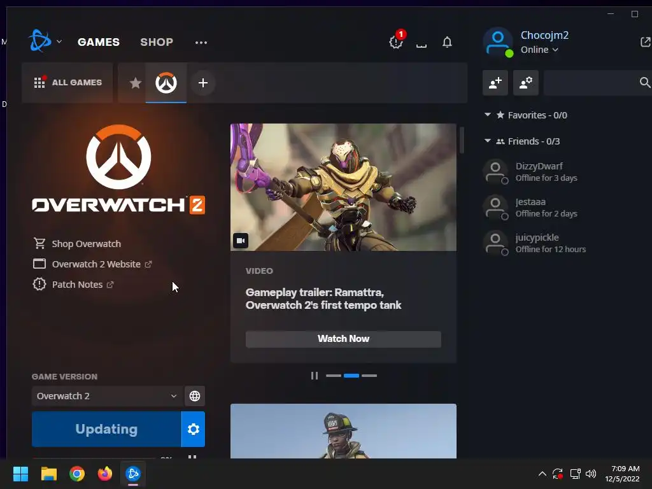
Task: Launch Chrome from taskbar
Action: [x=77, y=474]
